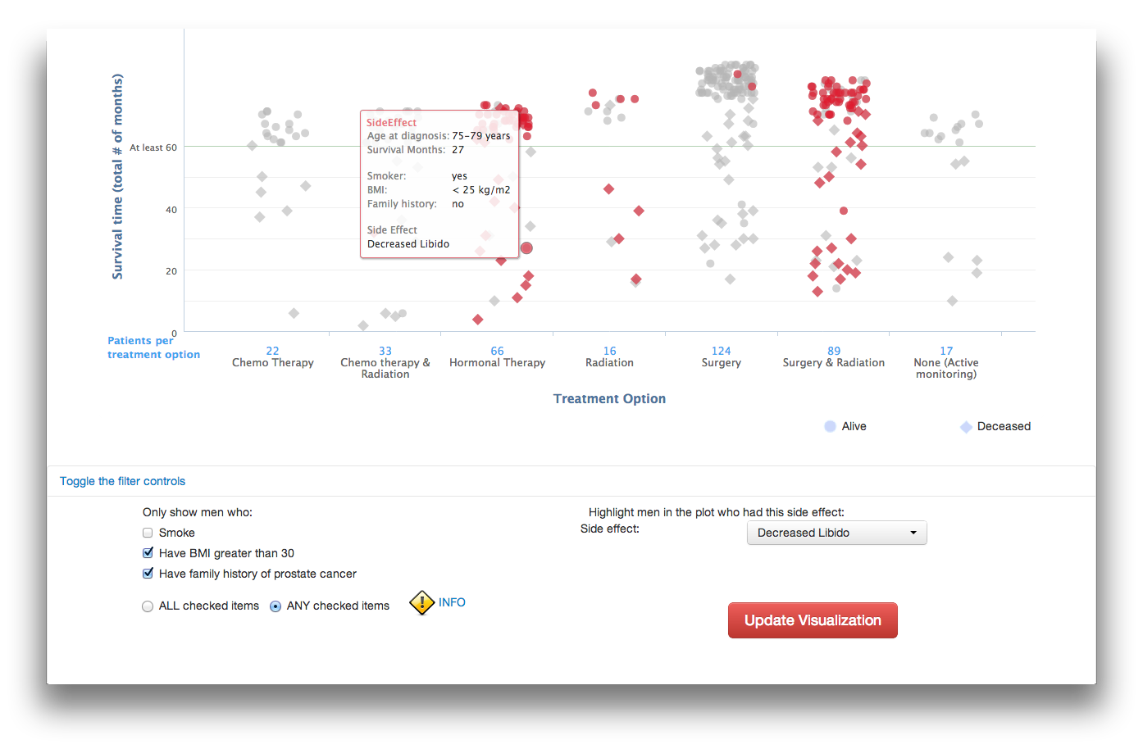Click the highlighted data point beside tooltip
Screen dimensions: 1143x749
coord(526,247)
